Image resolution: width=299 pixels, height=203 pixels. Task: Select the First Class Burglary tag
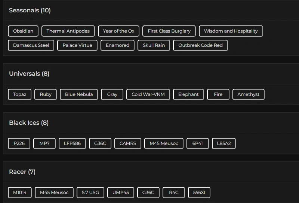[x=169, y=31]
